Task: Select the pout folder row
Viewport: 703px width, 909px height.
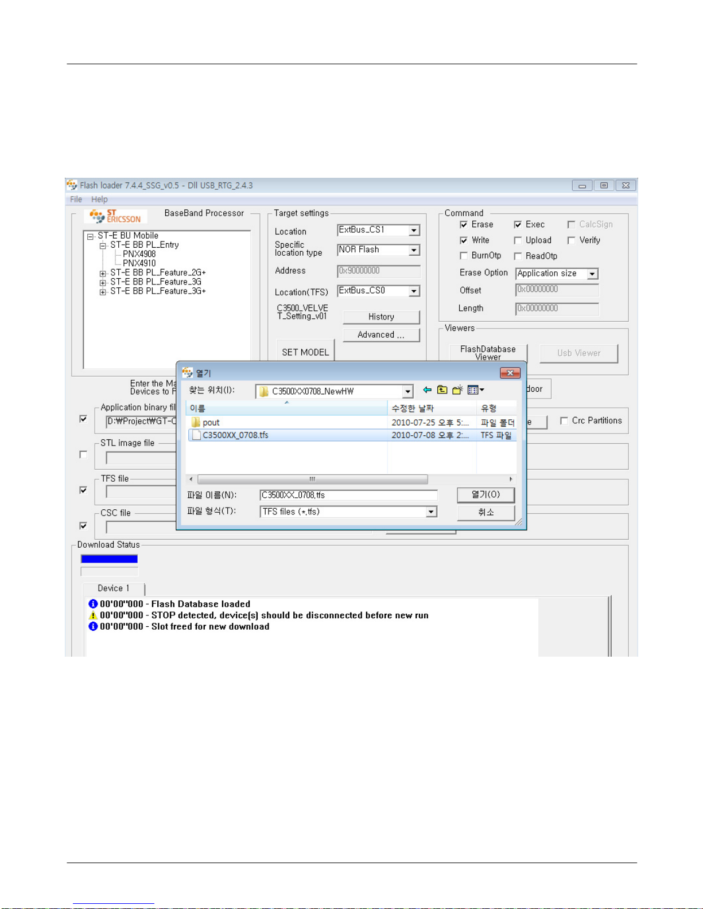Action: 352,423
